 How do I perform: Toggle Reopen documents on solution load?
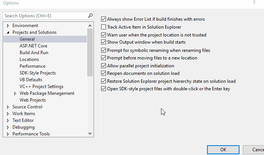(x=104, y=73)
